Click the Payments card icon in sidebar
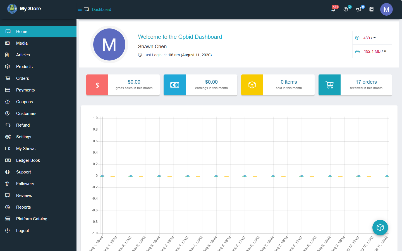The image size is (402, 251). point(8,90)
